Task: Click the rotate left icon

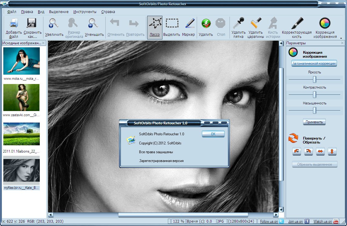Action: point(297,151)
